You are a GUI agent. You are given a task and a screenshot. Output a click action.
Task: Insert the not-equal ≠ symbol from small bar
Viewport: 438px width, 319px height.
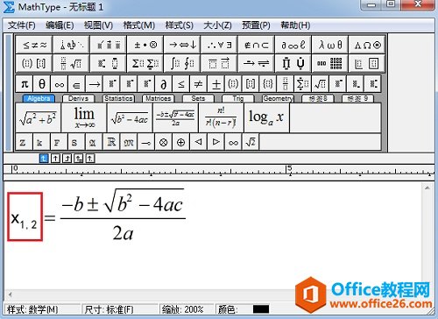[x=199, y=84]
